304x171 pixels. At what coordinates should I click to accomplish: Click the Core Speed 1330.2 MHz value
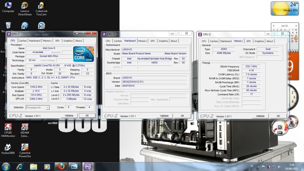click(36, 87)
